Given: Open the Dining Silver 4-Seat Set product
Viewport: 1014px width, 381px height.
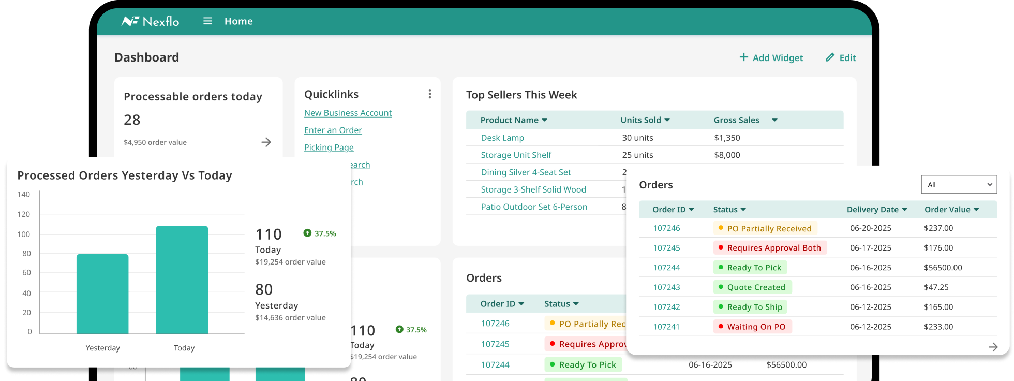Looking at the screenshot, I should (x=526, y=172).
